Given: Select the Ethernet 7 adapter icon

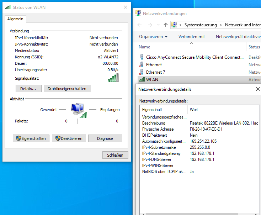Looking at the screenshot, I should click(141, 72).
